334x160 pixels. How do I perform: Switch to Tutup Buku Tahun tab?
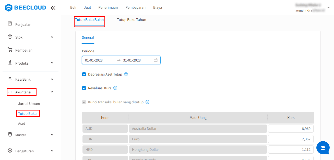coord(132,20)
